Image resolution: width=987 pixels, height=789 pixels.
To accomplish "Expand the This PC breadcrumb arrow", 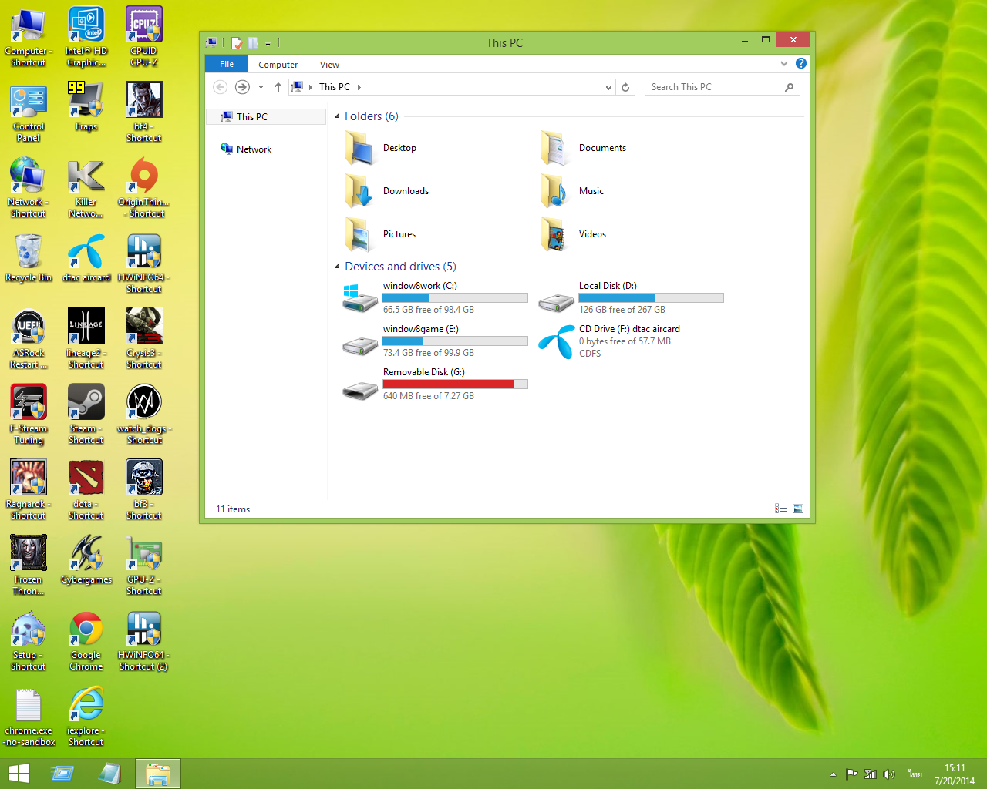I will point(359,87).
